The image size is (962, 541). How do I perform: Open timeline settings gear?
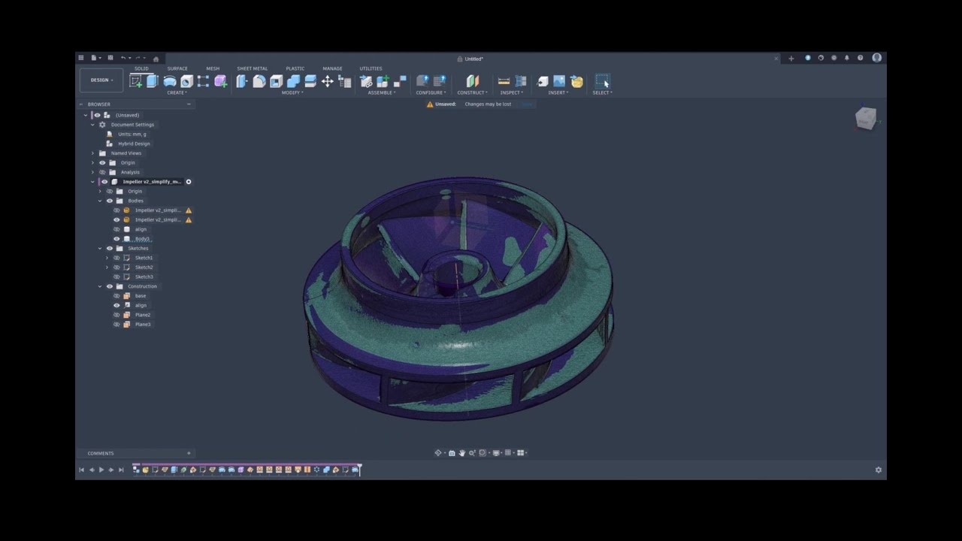pos(879,470)
